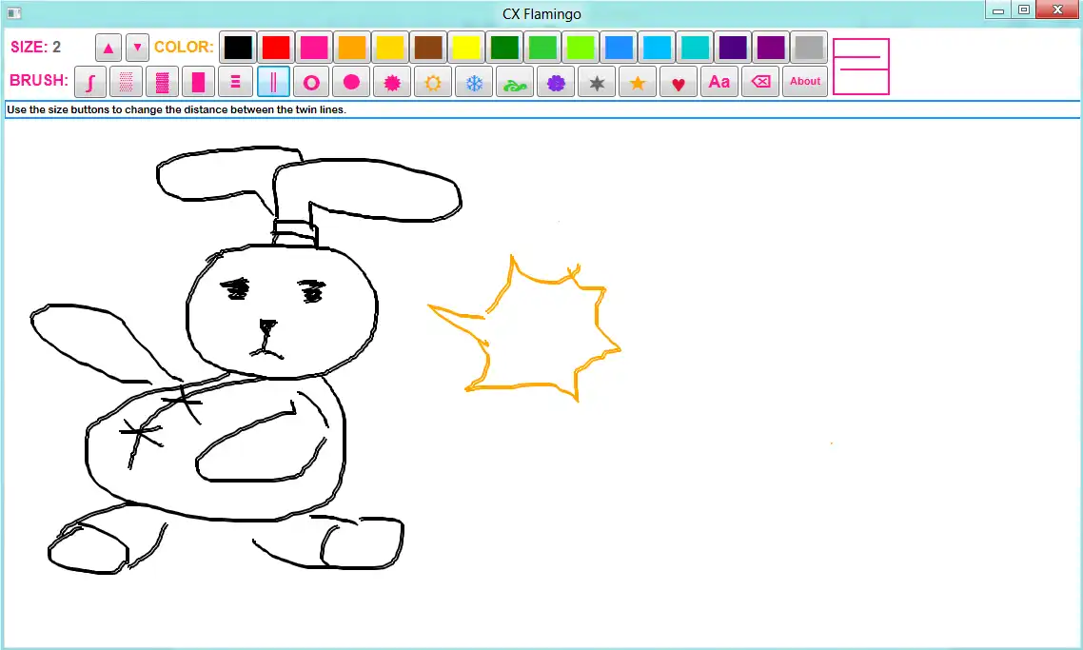This screenshot has height=650, width=1083.
Task: Select the freehand curve brush
Action: click(x=89, y=82)
